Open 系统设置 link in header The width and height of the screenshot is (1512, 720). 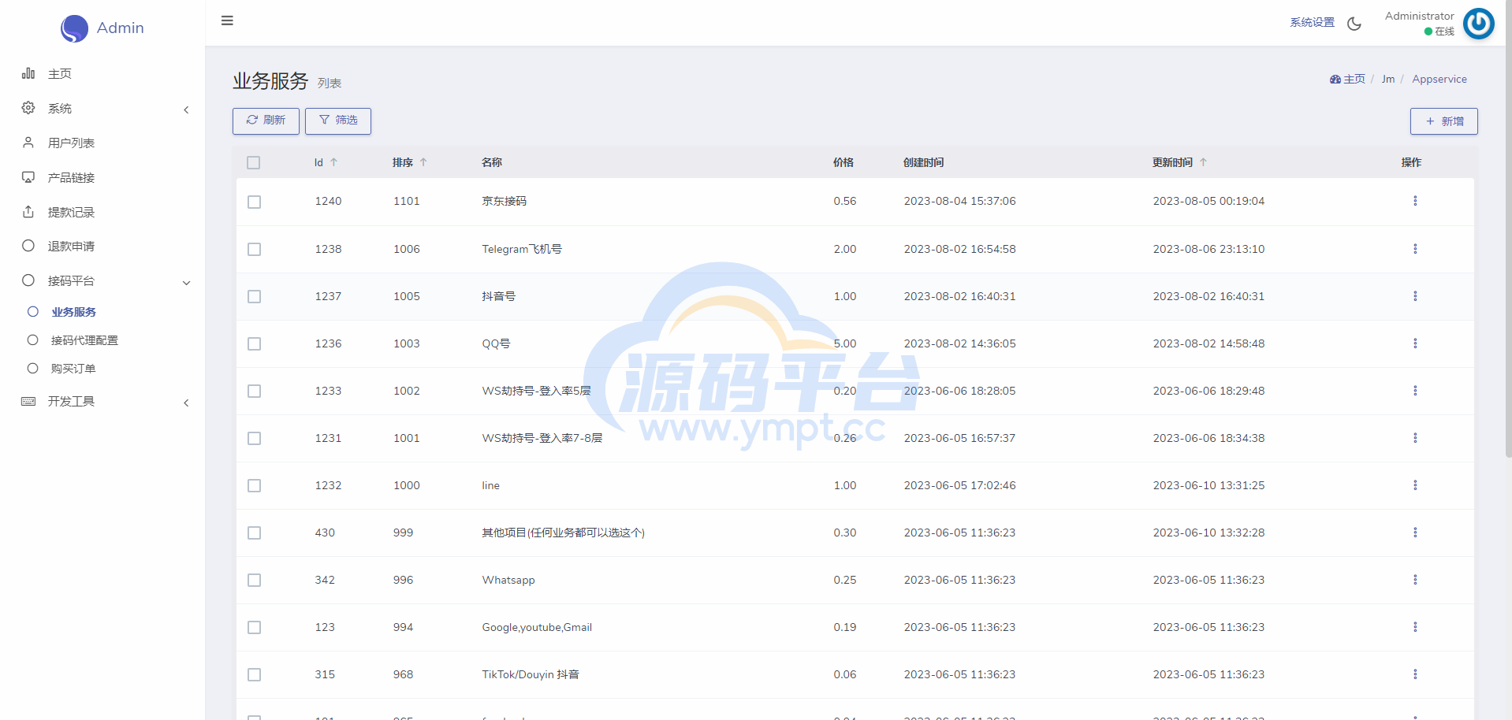coord(1312,23)
